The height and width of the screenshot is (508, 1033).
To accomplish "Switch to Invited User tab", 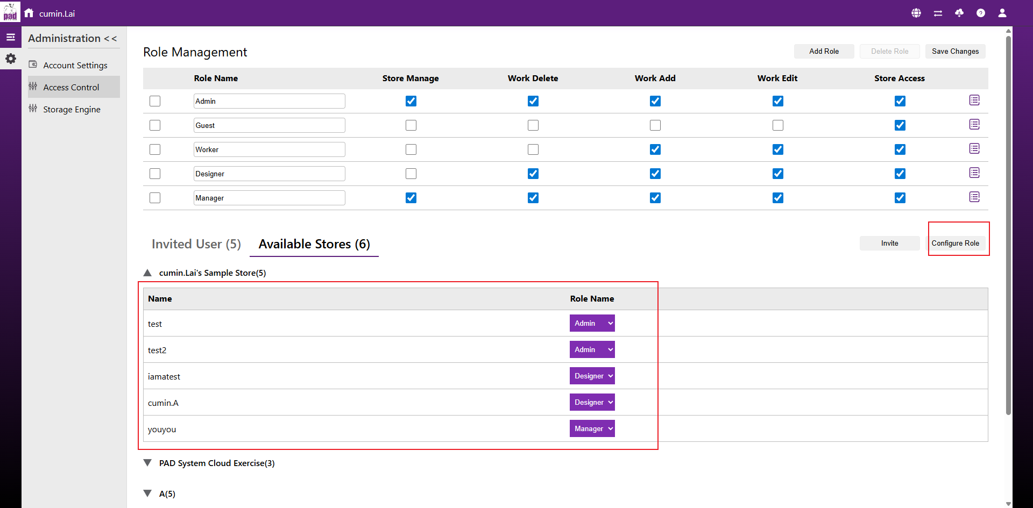I will coord(196,244).
